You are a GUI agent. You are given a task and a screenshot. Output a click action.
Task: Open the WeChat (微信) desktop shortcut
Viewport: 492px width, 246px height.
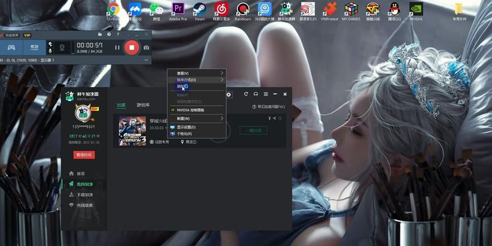click(x=156, y=11)
